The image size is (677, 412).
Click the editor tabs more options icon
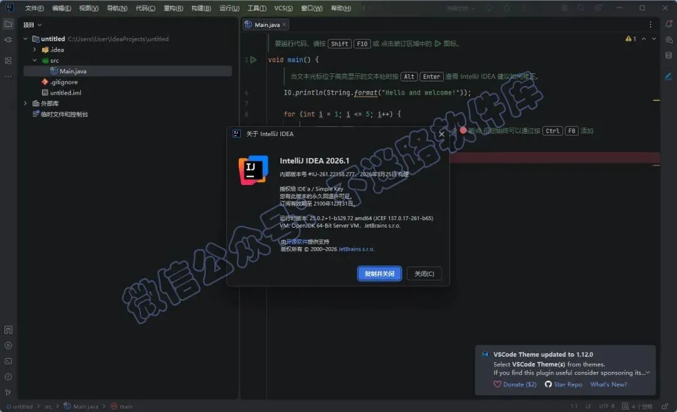650,24
